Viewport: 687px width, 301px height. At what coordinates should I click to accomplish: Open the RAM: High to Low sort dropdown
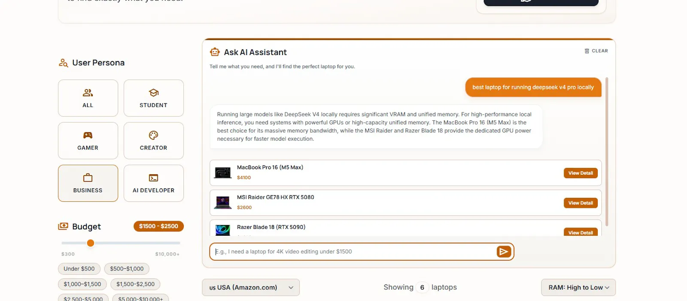tap(578, 287)
